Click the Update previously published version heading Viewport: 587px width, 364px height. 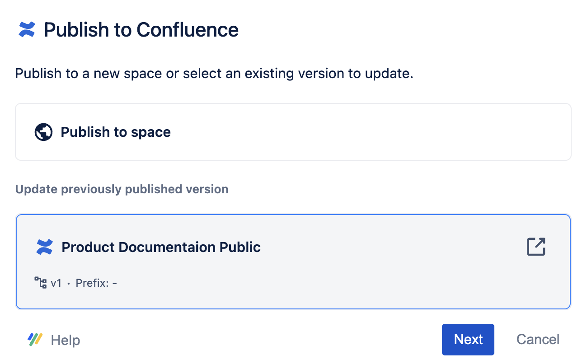[x=122, y=189]
